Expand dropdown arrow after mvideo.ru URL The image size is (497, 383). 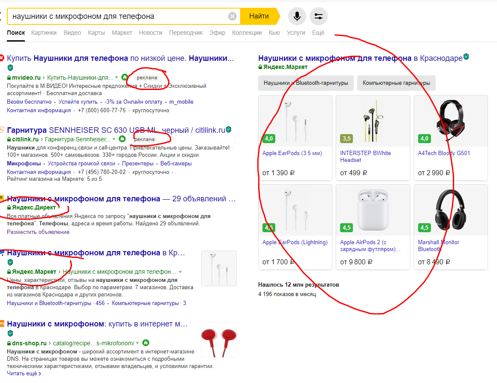(116, 78)
